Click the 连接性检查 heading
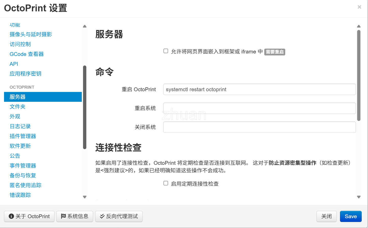368x228 pixels. pos(118,148)
